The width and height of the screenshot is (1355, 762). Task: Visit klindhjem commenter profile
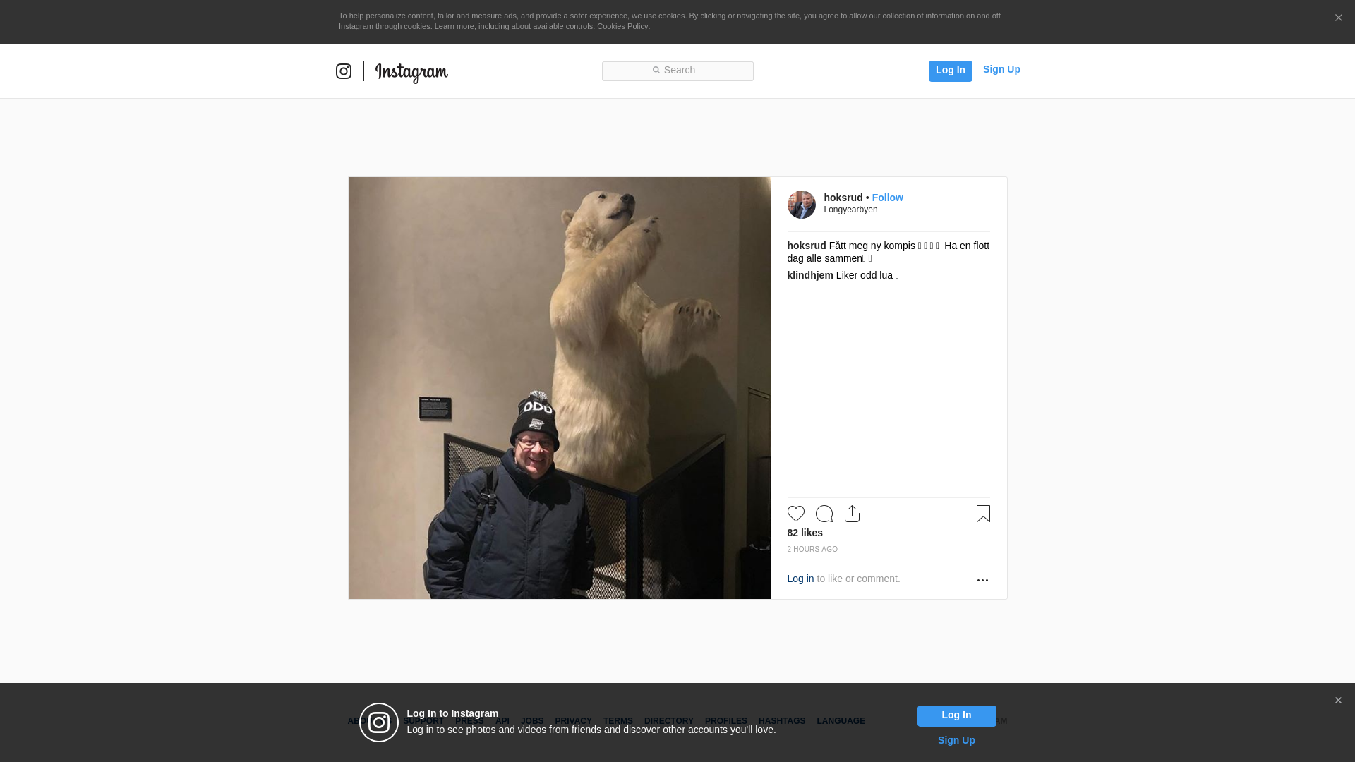[809, 275]
